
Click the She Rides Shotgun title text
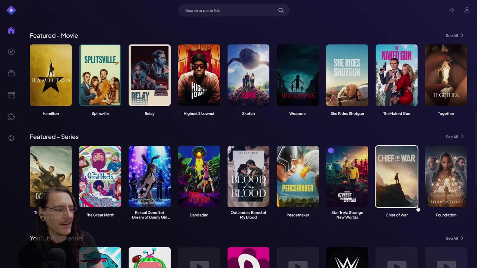point(347,114)
